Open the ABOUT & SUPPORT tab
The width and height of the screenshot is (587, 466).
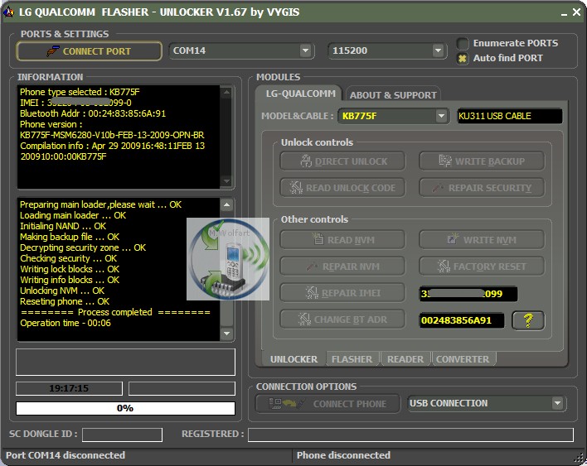pos(393,95)
